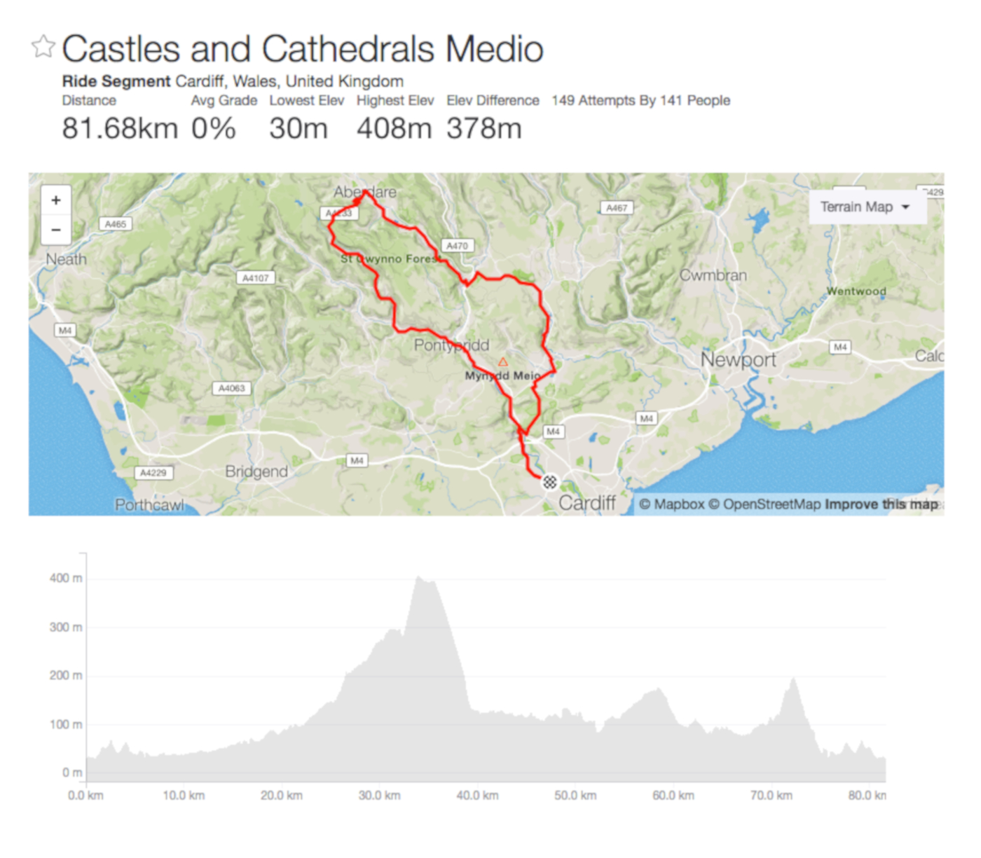This screenshot has width=981, height=858.
Task: Click the Improve this map link
Action: pos(881,504)
